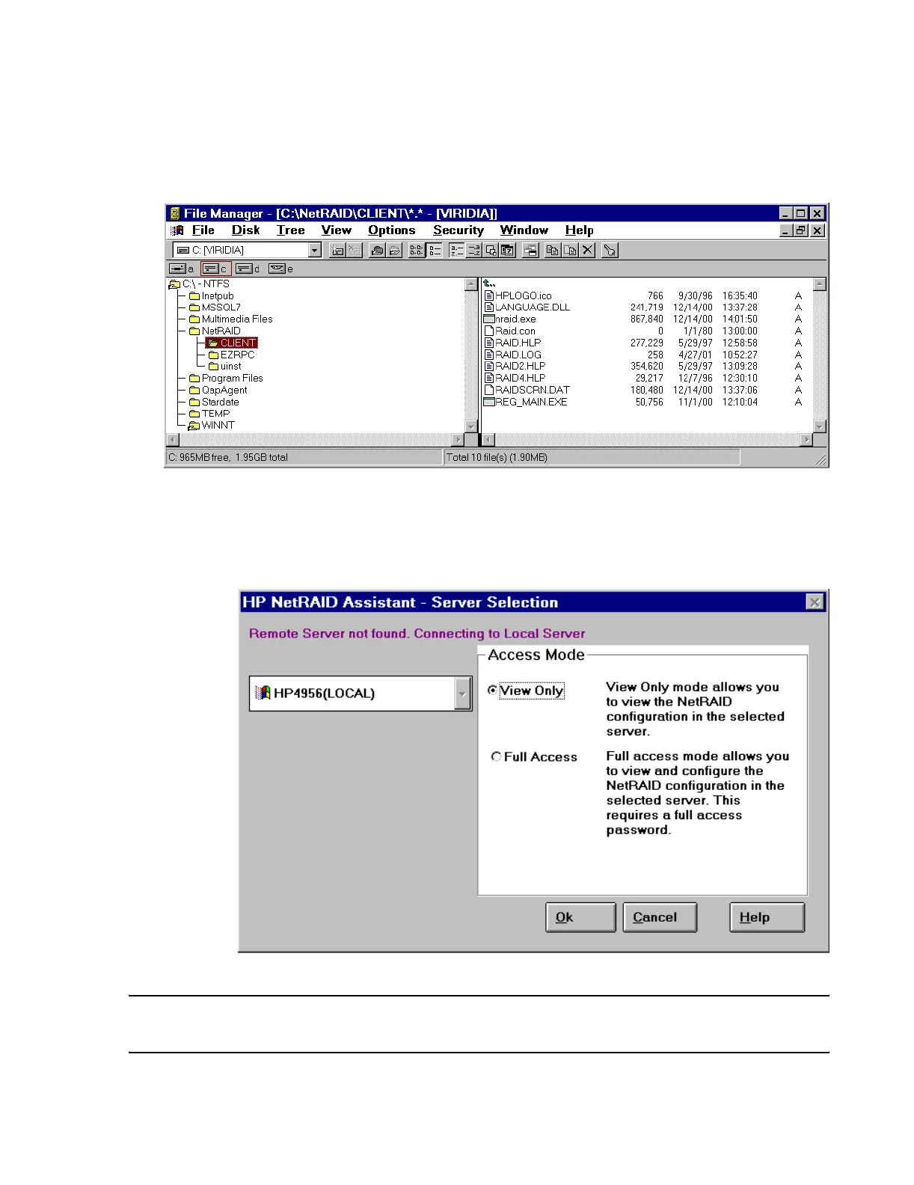
Task: Click the Move files toolbar icon
Action: [x=570, y=251]
